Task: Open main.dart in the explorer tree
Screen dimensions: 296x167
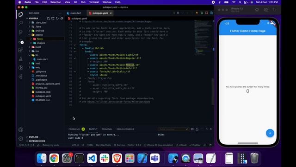Action: (x=42, y=59)
